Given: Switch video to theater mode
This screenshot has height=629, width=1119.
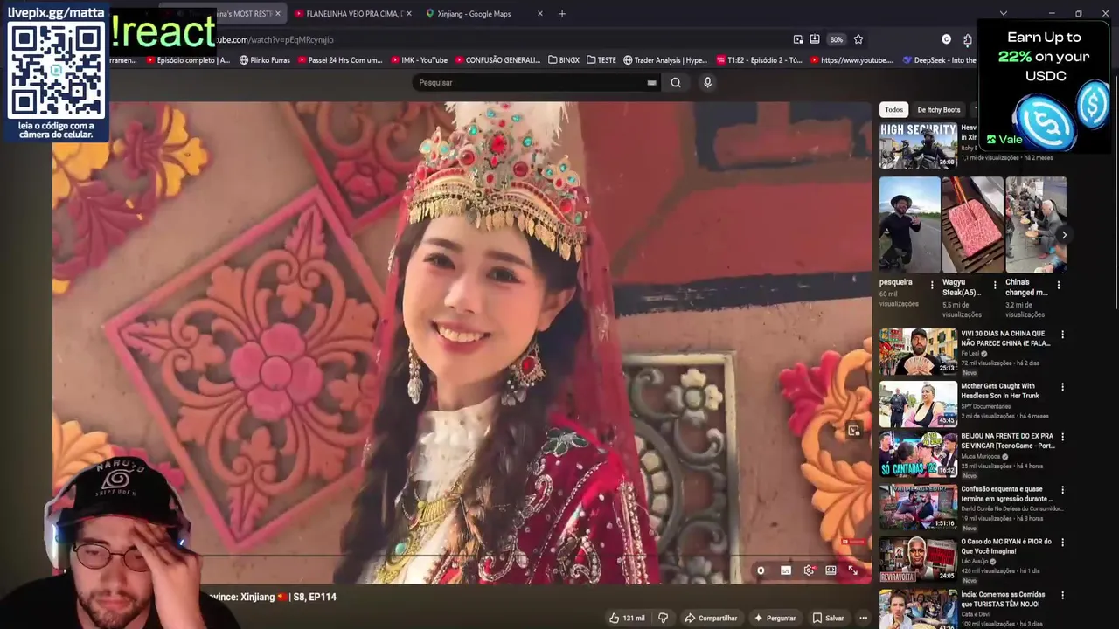Looking at the screenshot, I should coord(831,570).
